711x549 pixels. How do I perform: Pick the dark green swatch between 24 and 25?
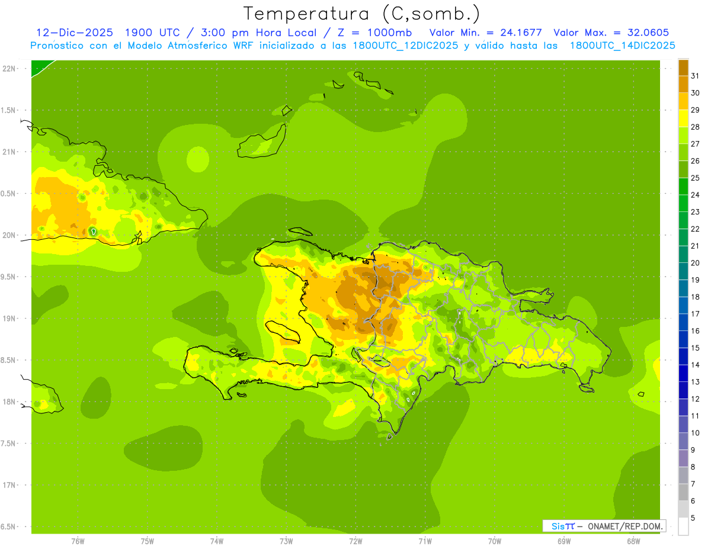683,187
